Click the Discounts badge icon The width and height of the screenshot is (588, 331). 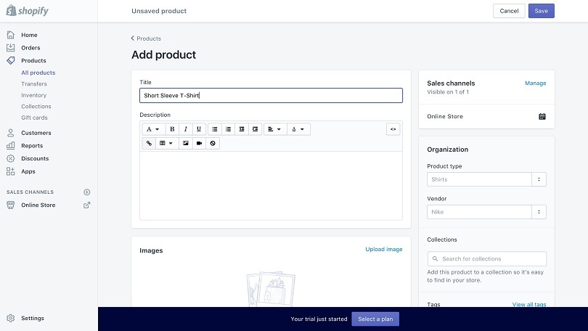(x=10, y=158)
